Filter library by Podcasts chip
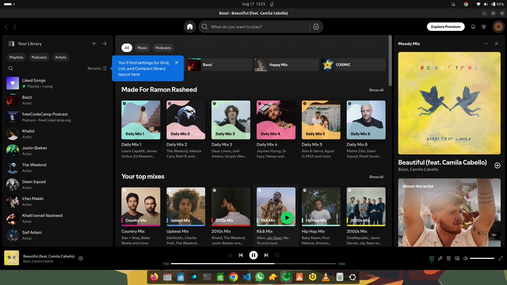Viewport: 507px width, 285px height. 39,57
